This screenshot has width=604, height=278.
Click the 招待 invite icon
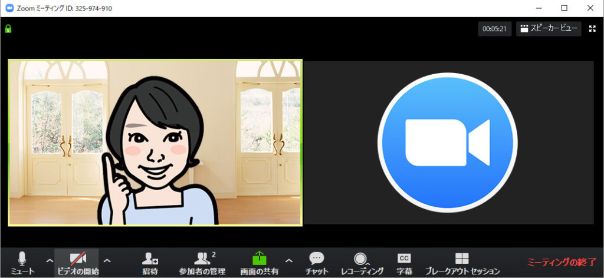[x=150, y=262]
